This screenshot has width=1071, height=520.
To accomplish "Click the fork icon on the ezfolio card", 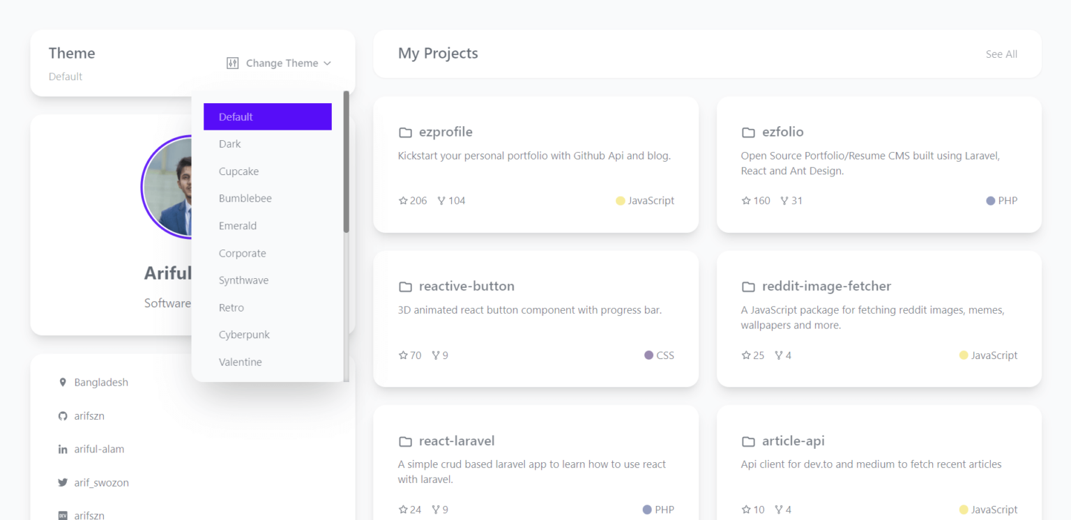I will [784, 200].
